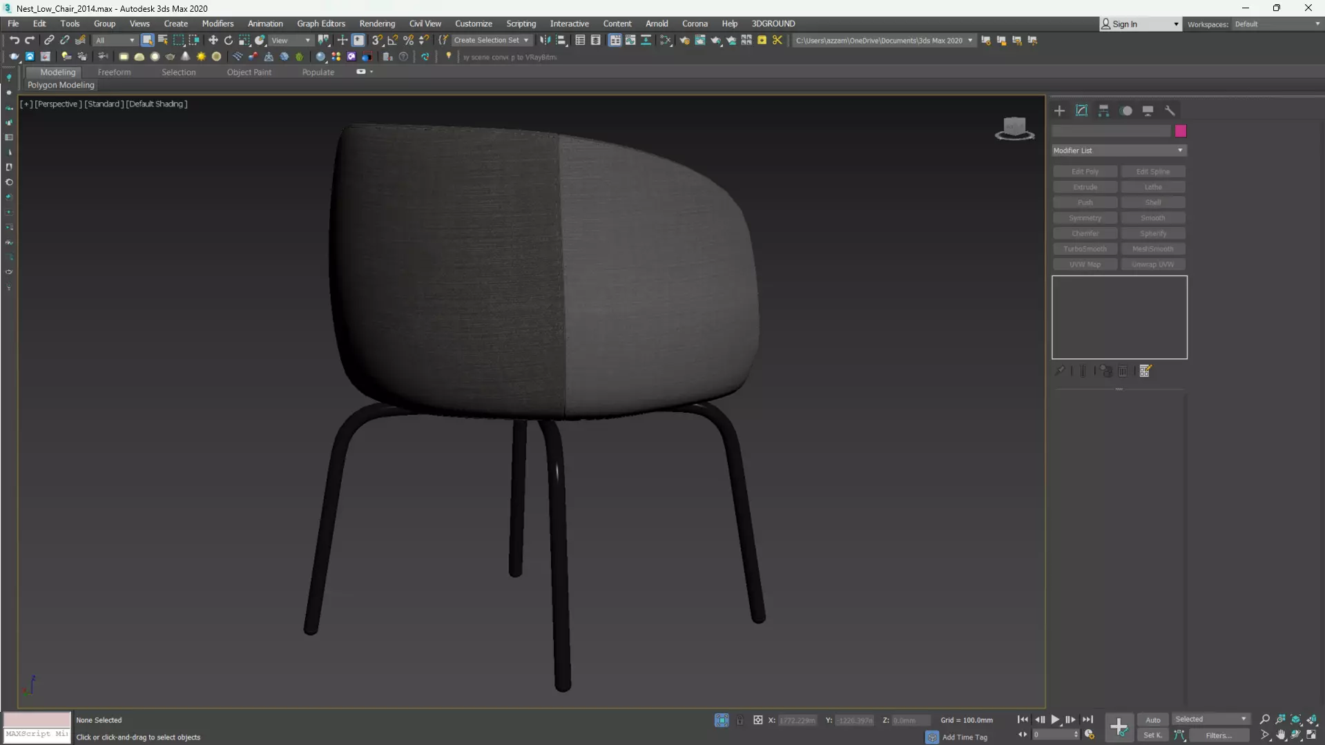Click the Create tab plus icon in command panel
1325x745 pixels.
[1059, 110]
